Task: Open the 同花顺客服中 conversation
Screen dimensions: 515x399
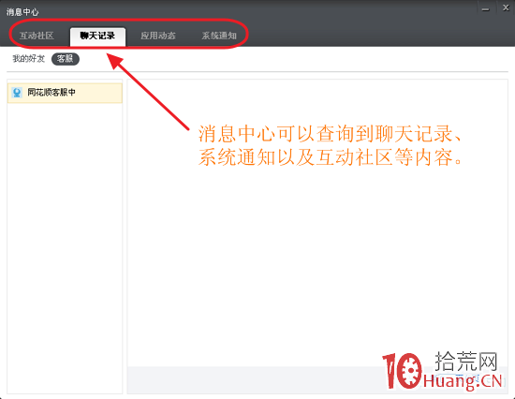Action: pos(65,93)
